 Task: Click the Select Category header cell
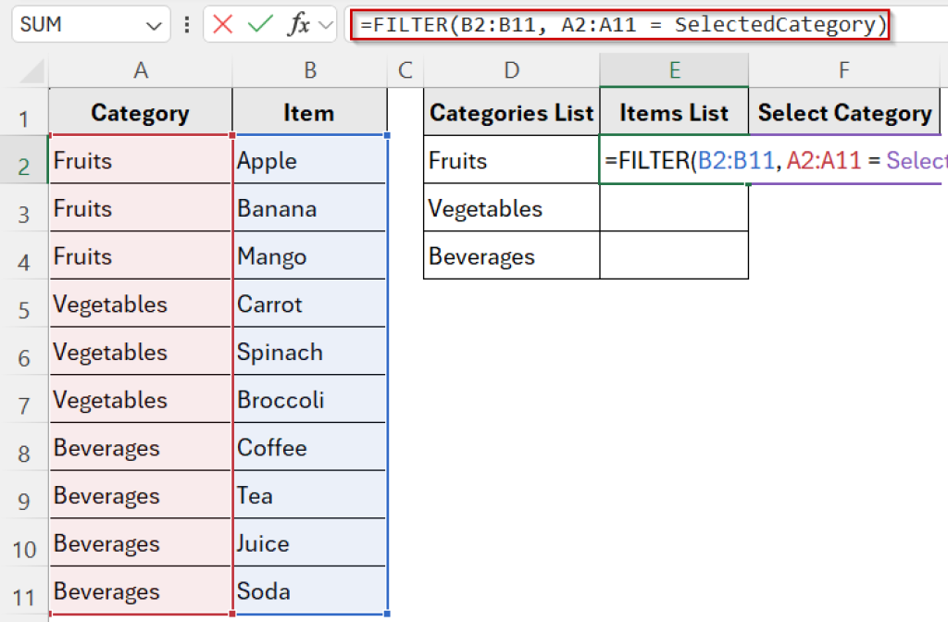pos(843,112)
